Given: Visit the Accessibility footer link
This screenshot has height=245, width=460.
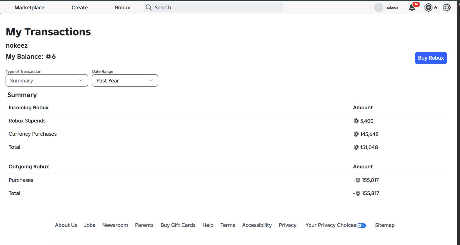Looking at the screenshot, I should [x=257, y=225].
